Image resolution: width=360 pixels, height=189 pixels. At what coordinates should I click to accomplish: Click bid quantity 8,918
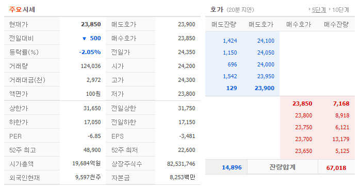pos(342,115)
